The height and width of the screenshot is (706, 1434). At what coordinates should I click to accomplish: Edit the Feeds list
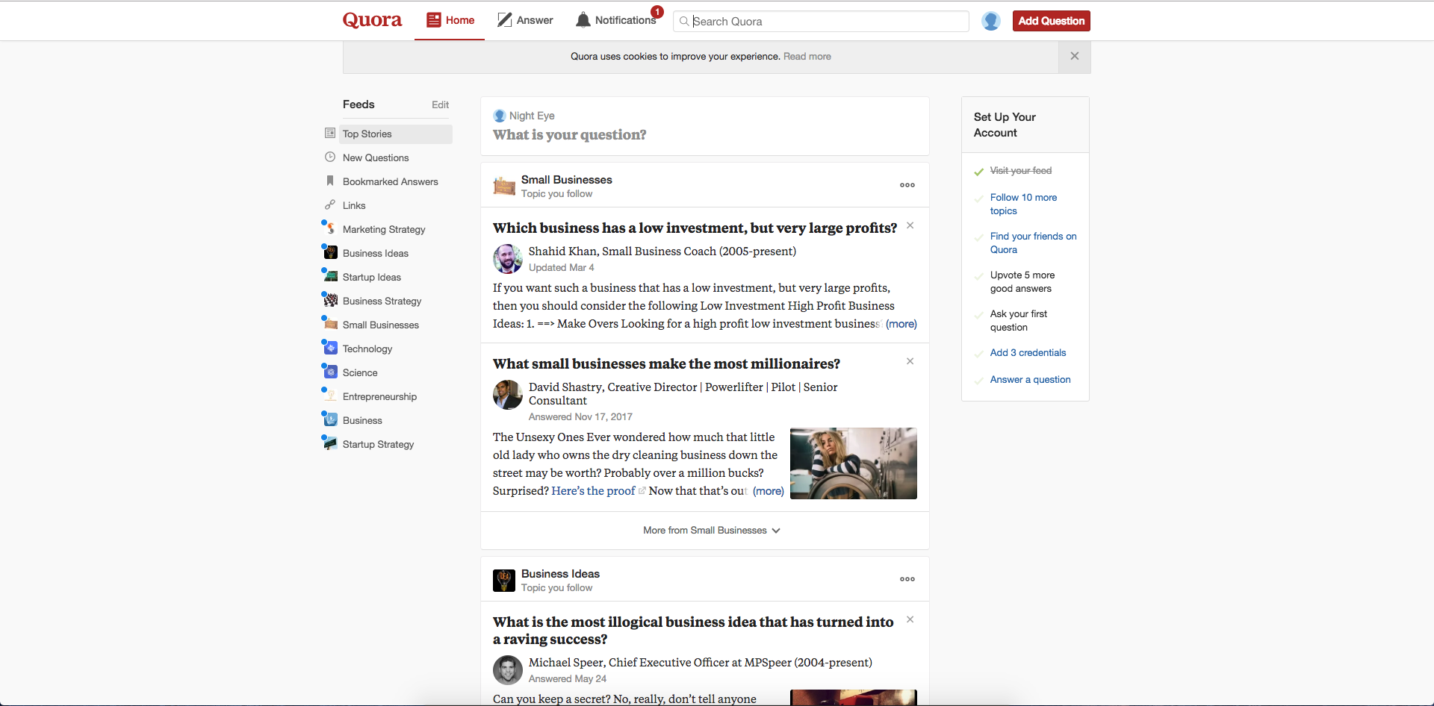coord(440,104)
